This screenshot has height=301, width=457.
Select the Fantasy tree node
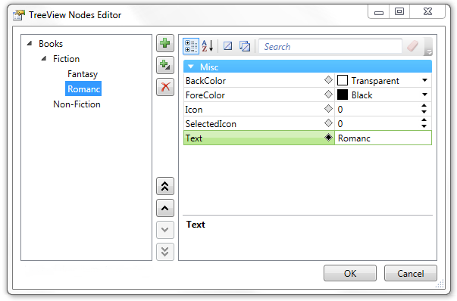coord(83,74)
